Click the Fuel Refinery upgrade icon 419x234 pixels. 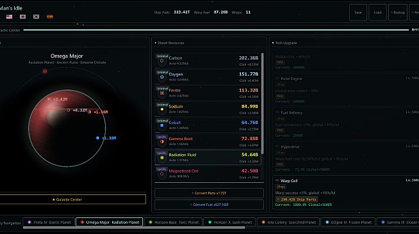click(277, 113)
